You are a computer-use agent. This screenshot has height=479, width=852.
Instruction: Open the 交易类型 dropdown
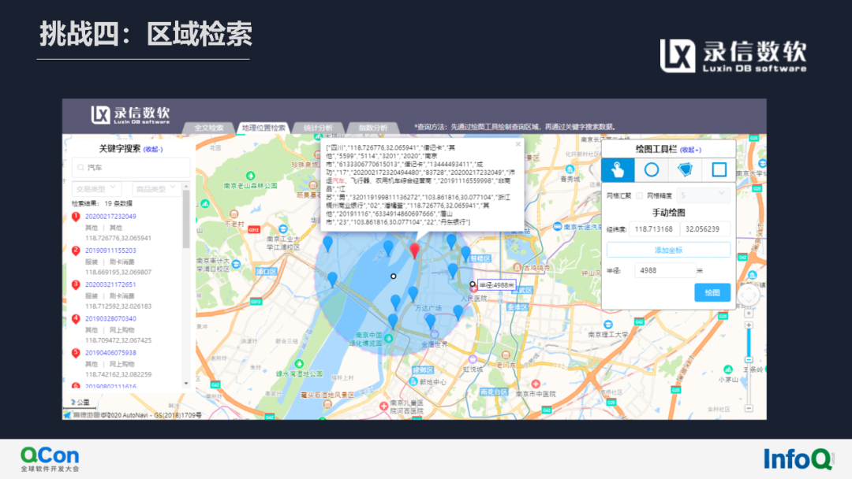[96, 188]
